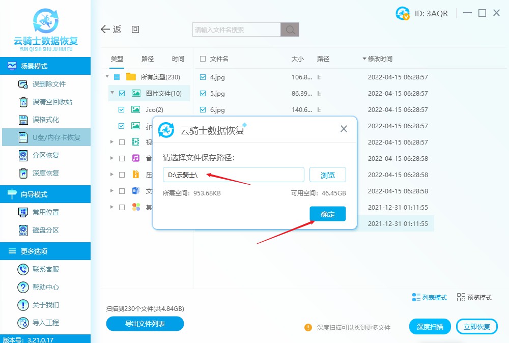The image size is (509, 343).
Task: Click the save path input field
Action: click(233, 175)
